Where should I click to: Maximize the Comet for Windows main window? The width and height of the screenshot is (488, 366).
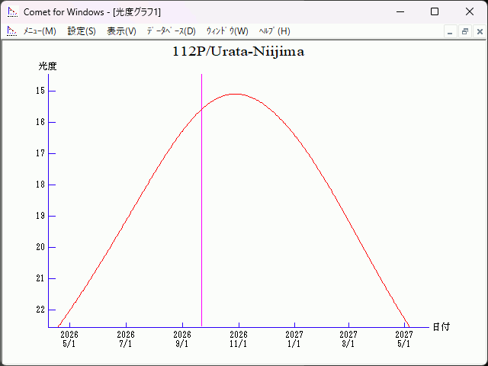point(435,11)
